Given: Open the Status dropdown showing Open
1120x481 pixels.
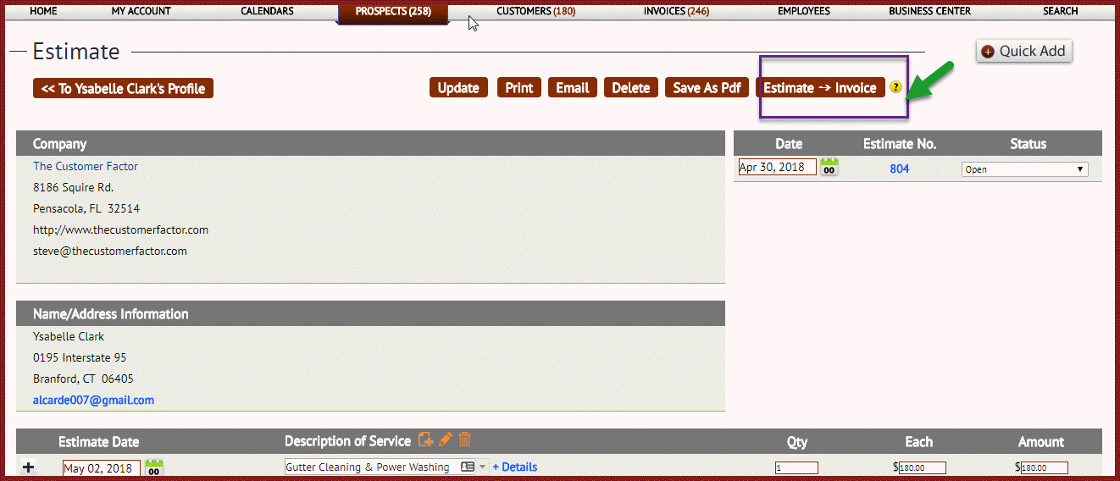Looking at the screenshot, I should coord(1024,169).
